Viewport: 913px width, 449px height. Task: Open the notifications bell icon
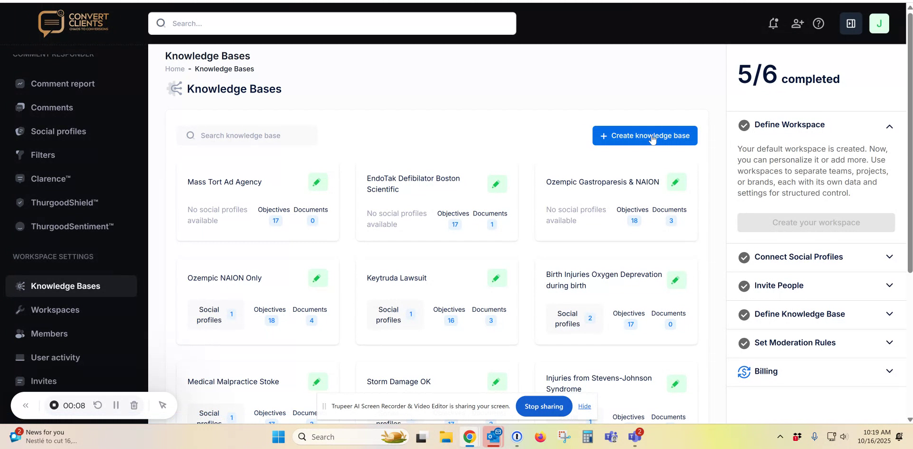point(773,23)
